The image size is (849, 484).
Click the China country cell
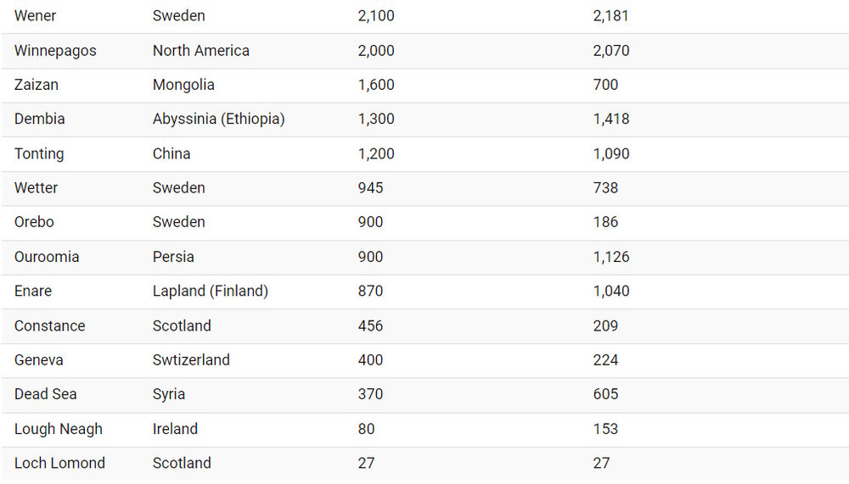tap(171, 153)
